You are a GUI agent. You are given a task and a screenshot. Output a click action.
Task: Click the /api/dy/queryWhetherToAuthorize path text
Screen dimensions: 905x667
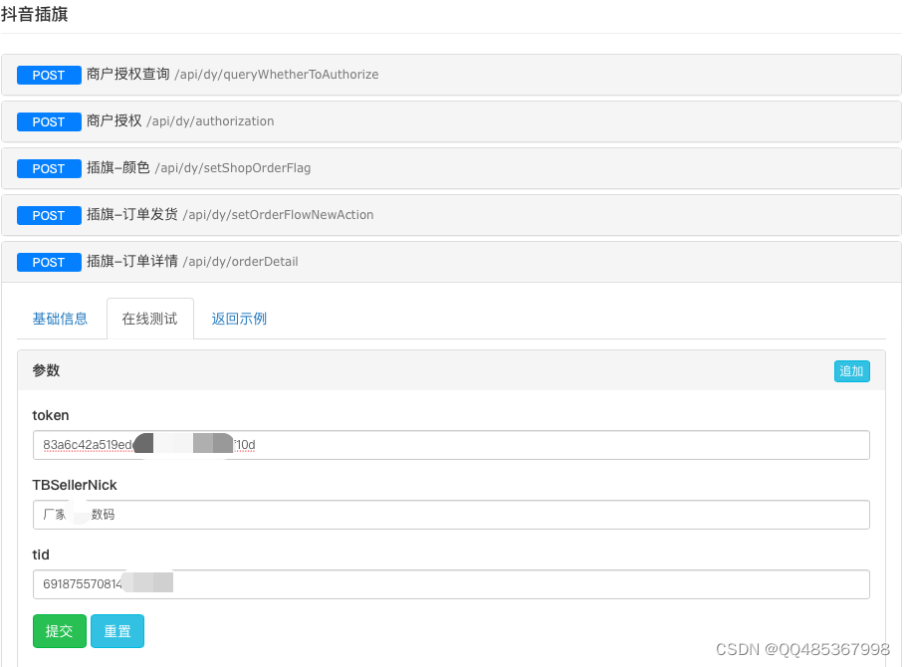277,75
